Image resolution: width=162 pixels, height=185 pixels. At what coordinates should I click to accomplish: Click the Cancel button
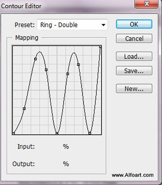coord(134,39)
